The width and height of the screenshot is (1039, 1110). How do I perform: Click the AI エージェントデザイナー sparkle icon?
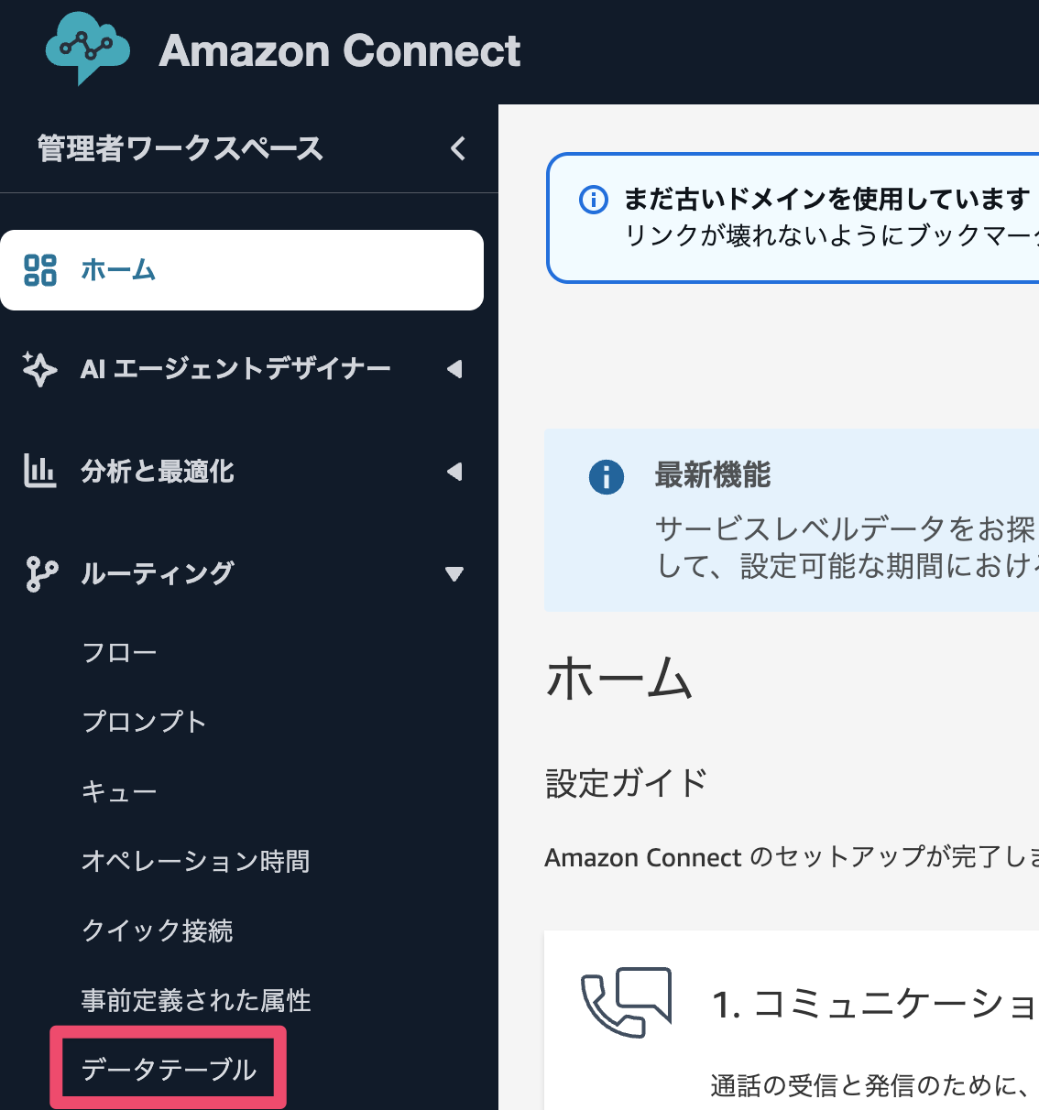(39, 369)
